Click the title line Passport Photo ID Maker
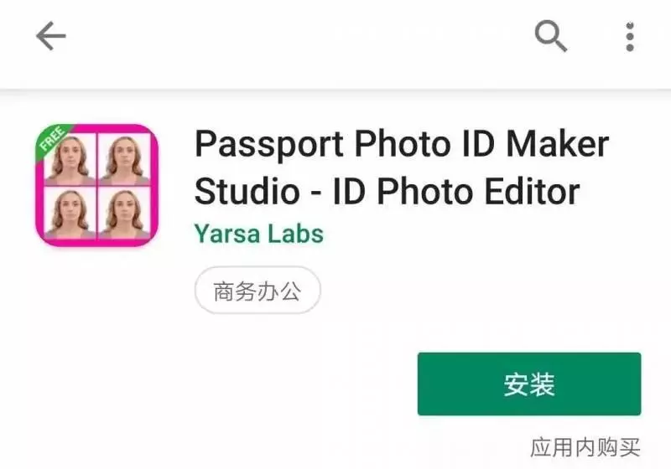671x469 pixels. click(402, 144)
